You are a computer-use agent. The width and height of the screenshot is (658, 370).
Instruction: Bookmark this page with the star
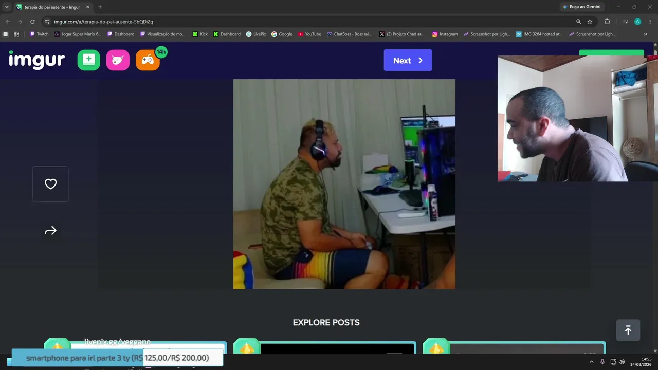click(x=590, y=22)
